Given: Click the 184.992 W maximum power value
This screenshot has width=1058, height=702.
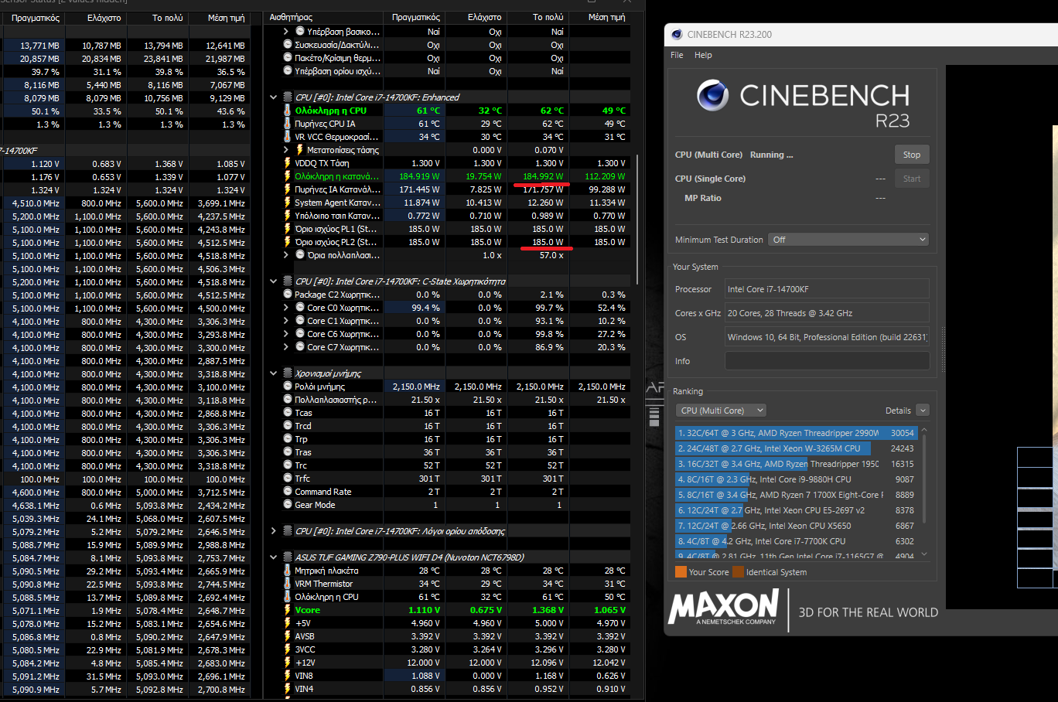Looking at the screenshot, I should click(x=543, y=176).
